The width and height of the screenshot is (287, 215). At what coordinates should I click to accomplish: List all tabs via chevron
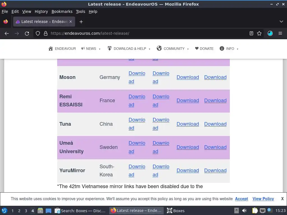[281, 22]
